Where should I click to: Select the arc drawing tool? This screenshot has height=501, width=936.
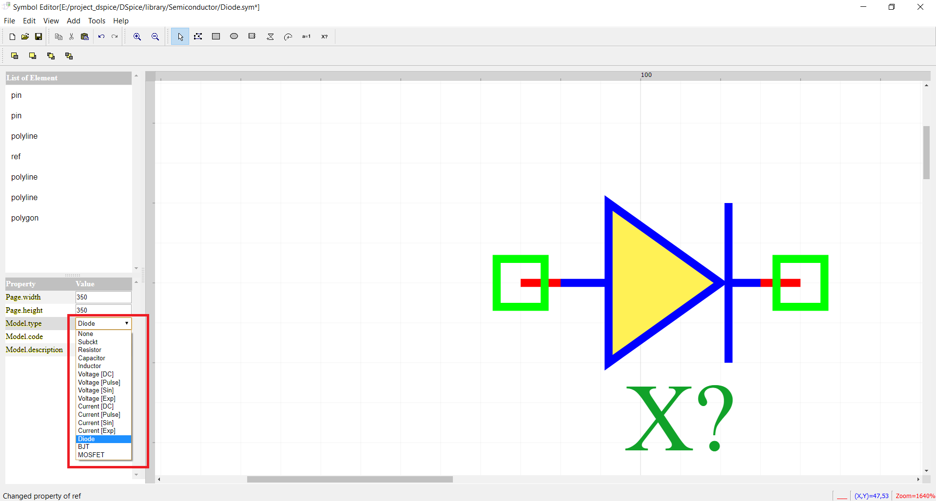coord(288,36)
